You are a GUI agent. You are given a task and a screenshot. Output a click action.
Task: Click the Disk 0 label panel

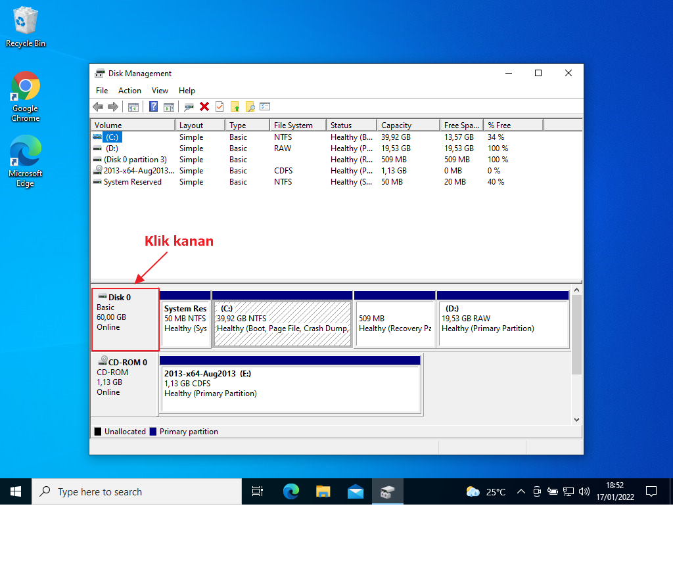coord(126,319)
